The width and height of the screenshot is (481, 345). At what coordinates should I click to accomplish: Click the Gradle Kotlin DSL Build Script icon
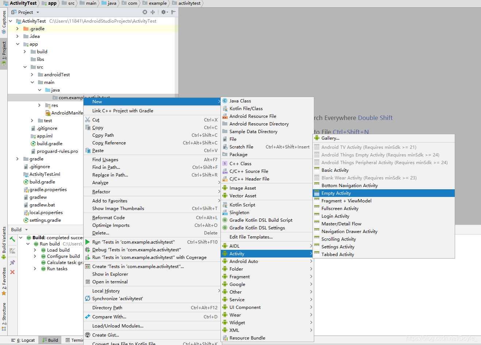tap(225, 220)
